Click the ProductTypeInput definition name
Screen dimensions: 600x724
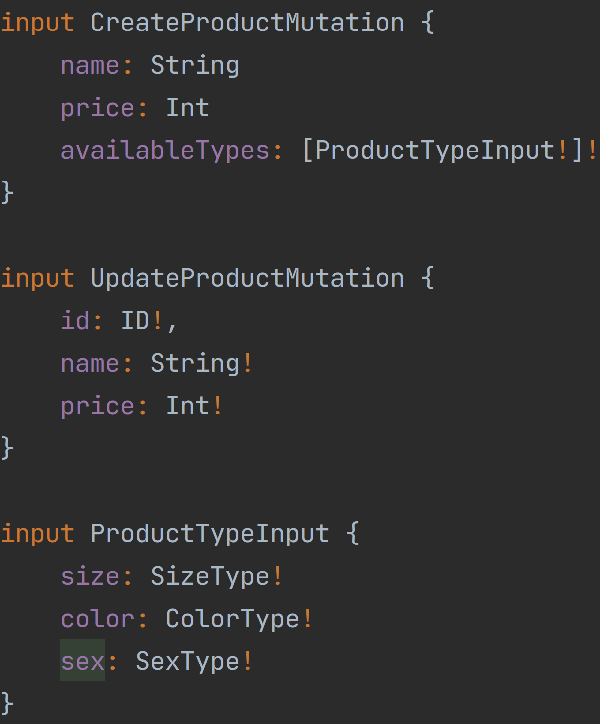pos(210,534)
